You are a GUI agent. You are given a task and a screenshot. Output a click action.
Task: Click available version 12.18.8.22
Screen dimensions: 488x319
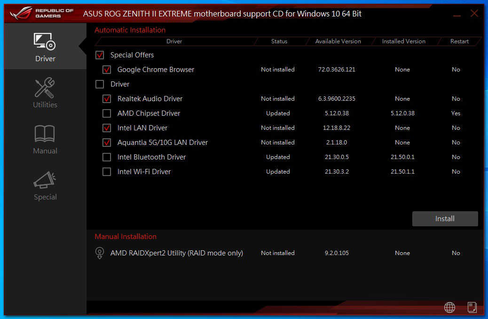click(x=337, y=128)
